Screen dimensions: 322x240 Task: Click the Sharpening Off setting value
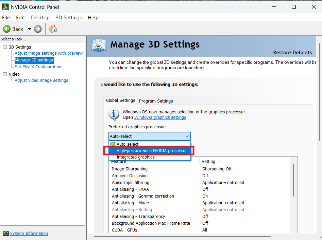(217, 169)
